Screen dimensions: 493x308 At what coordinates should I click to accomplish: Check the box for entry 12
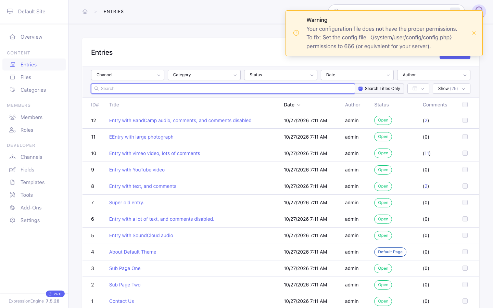click(465, 120)
